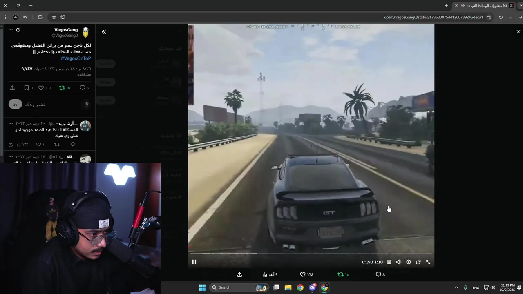523x294 pixels.
Task: Open site information tune icon
Action: click(489, 17)
